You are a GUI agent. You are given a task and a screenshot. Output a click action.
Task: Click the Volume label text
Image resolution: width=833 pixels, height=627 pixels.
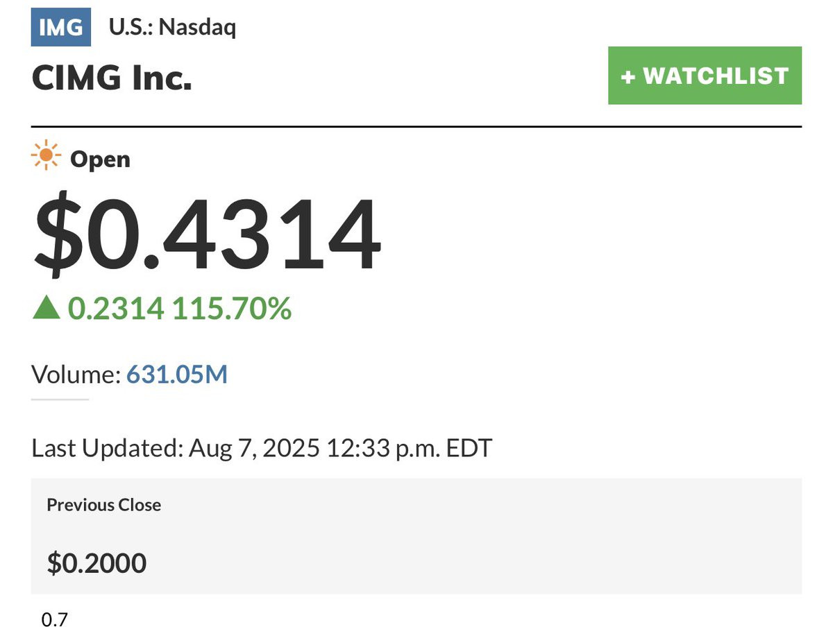click(76, 375)
